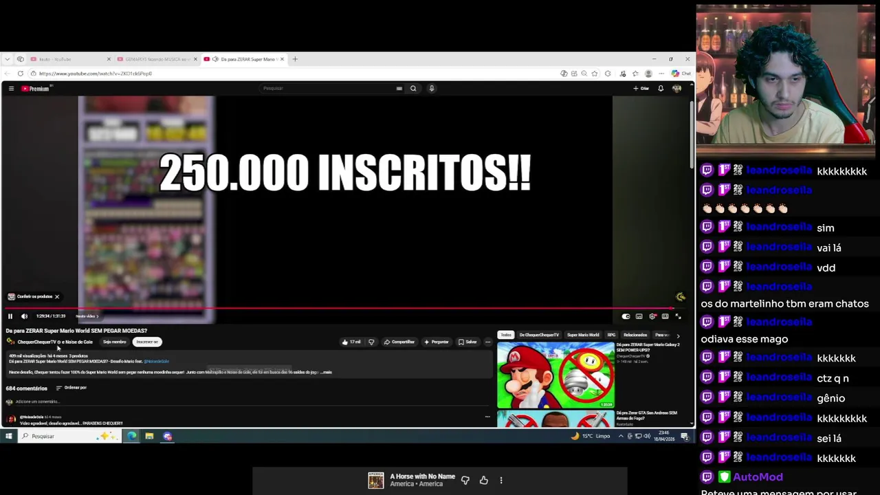Screen dimensions: 880x495
Task: Click the browser address bar URL
Action: click(96, 74)
